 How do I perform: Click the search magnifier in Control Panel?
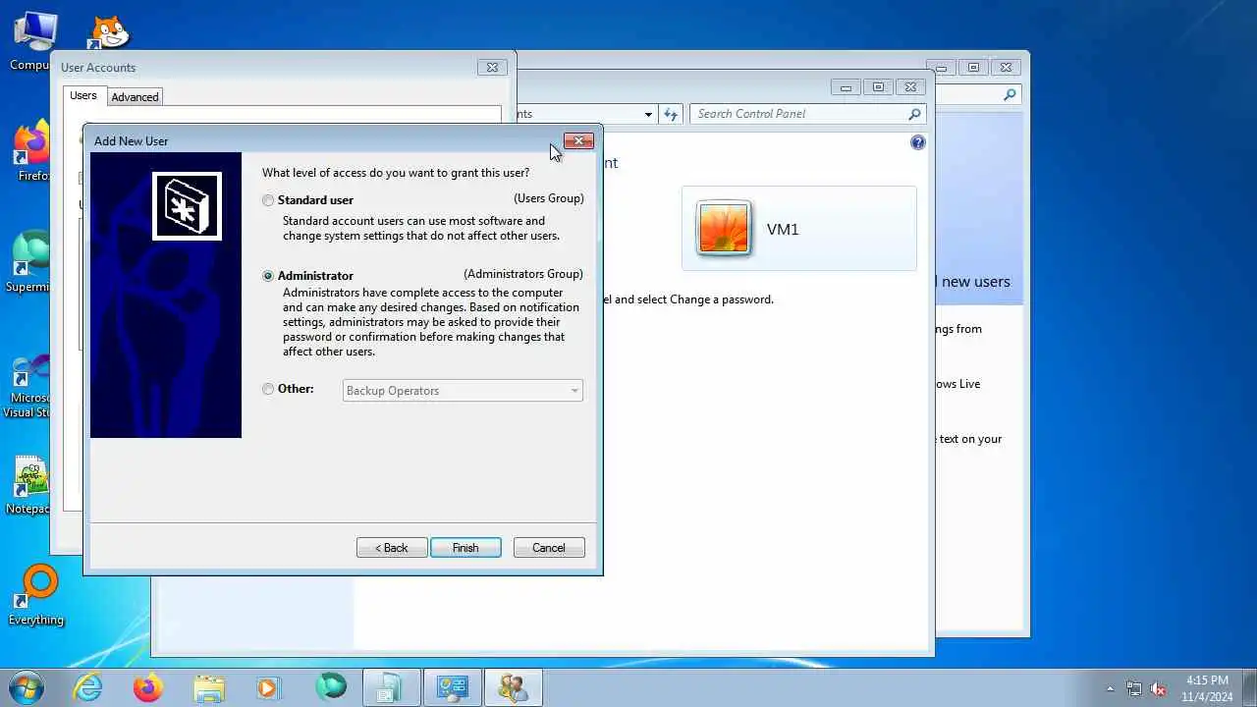click(x=915, y=114)
